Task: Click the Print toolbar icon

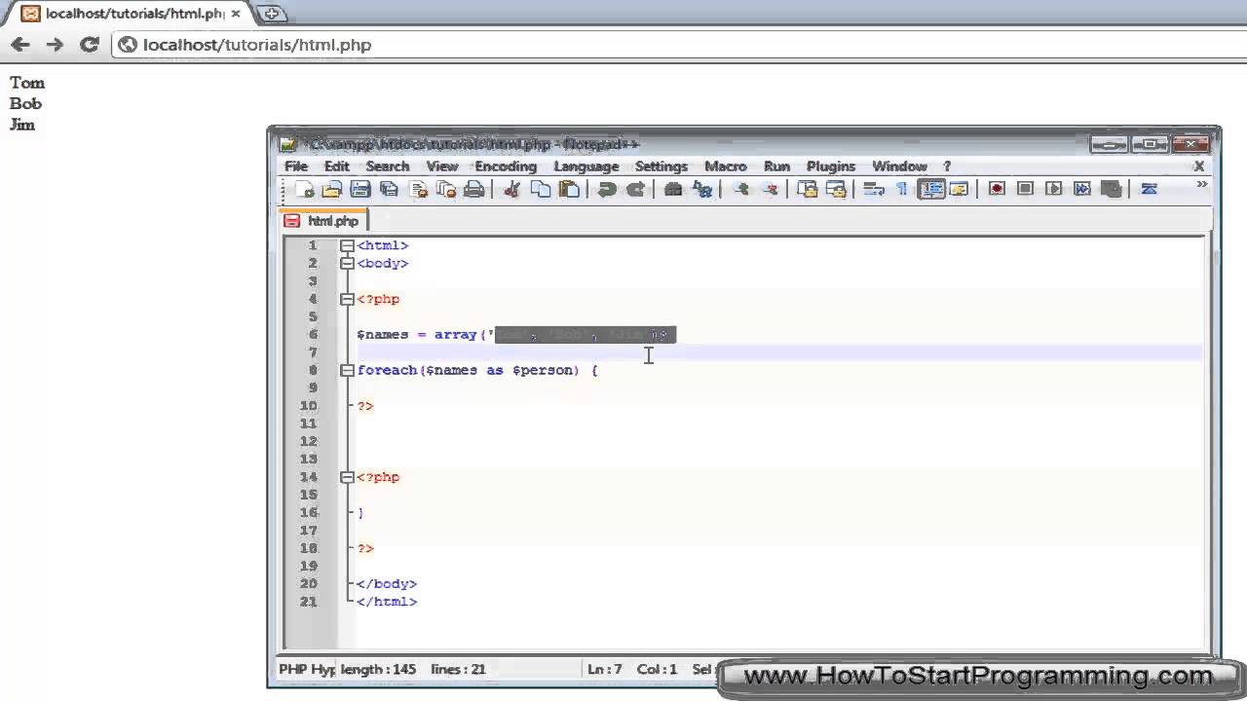Action: pyautogui.click(x=474, y=189)
